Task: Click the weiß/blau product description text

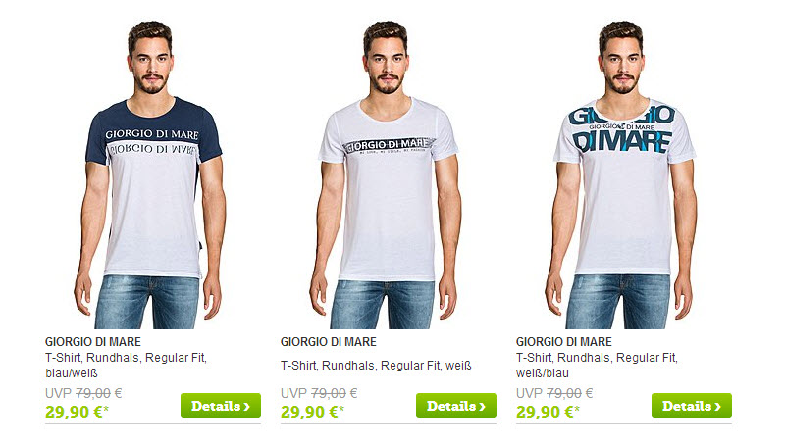Action: tap(597, 366)
